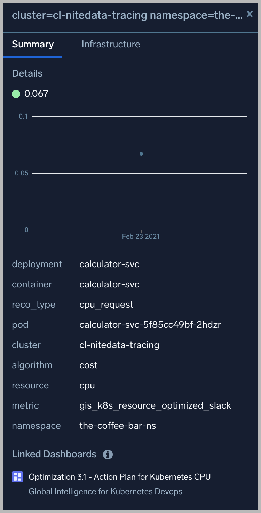
Task: Click the pod value calculator-svc-5f85cc49bf-2hdzr
Action: pyautogui.click(x=150, y=325)
